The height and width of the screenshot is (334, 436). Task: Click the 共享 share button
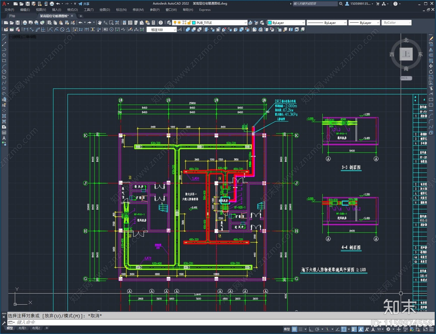(84, 4)
